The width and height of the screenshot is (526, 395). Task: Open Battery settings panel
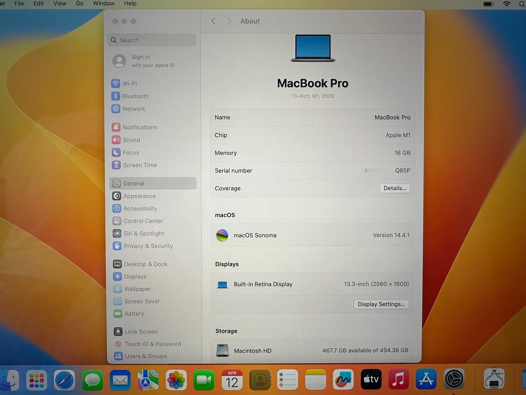point(134,314)
